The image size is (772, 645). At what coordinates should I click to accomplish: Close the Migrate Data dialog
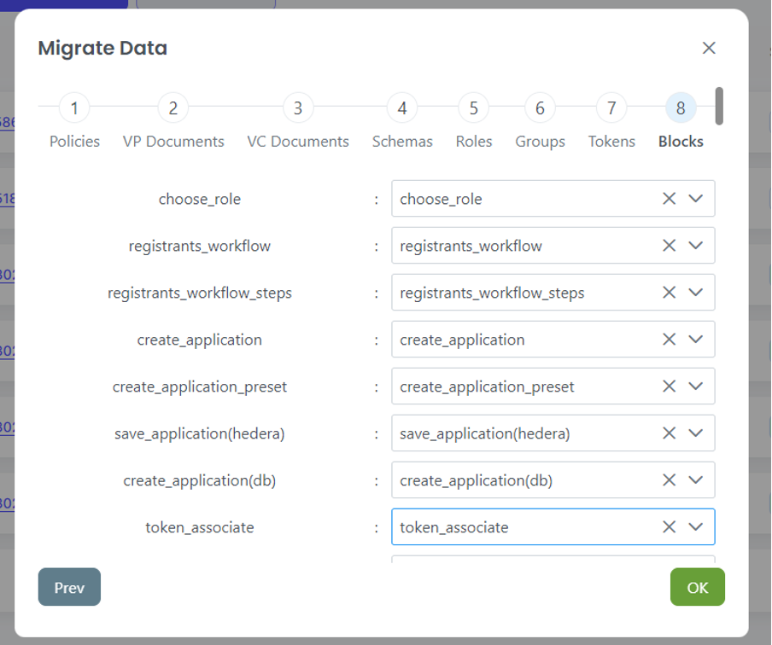tap(708, 48)
